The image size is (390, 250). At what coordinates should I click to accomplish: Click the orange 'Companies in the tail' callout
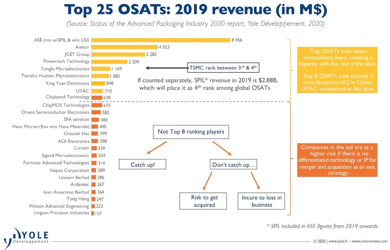337,160
